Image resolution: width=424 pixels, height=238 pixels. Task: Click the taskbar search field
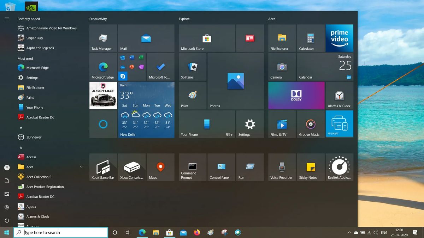tap(60, 233)
